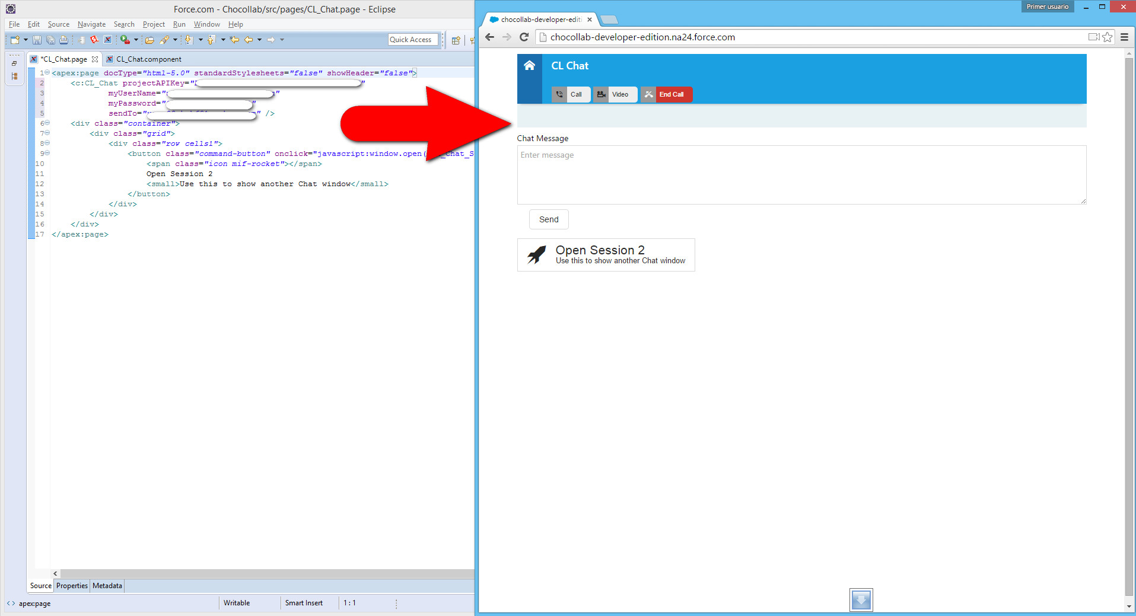Click the green Run with red toolbox icon
1136x616 pixels.
coord(125,40)
